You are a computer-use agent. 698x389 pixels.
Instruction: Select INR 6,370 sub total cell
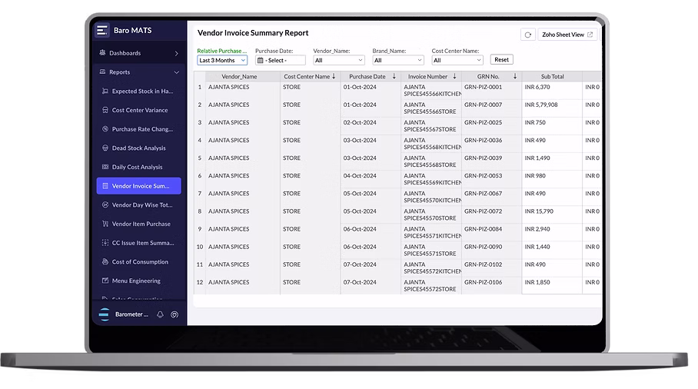tap(552, 91)
